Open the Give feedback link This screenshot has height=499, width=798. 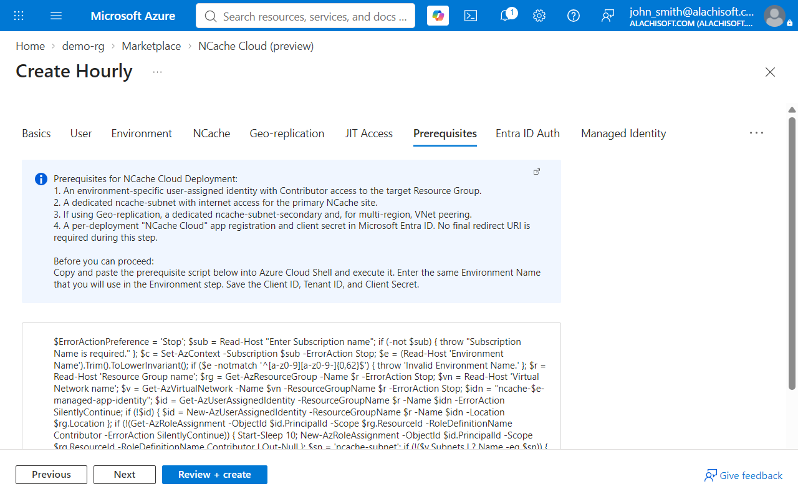743,475
